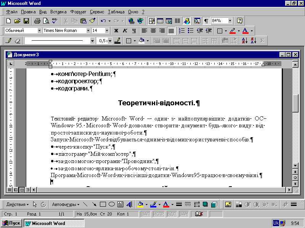Click the Пуск start button

tap(11, 223)
